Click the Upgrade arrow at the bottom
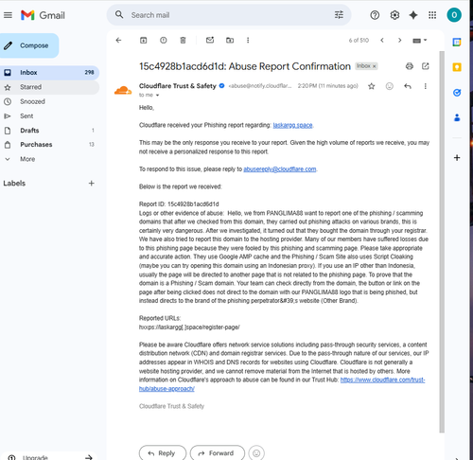 pyautogui.click(x=89, y=457)
